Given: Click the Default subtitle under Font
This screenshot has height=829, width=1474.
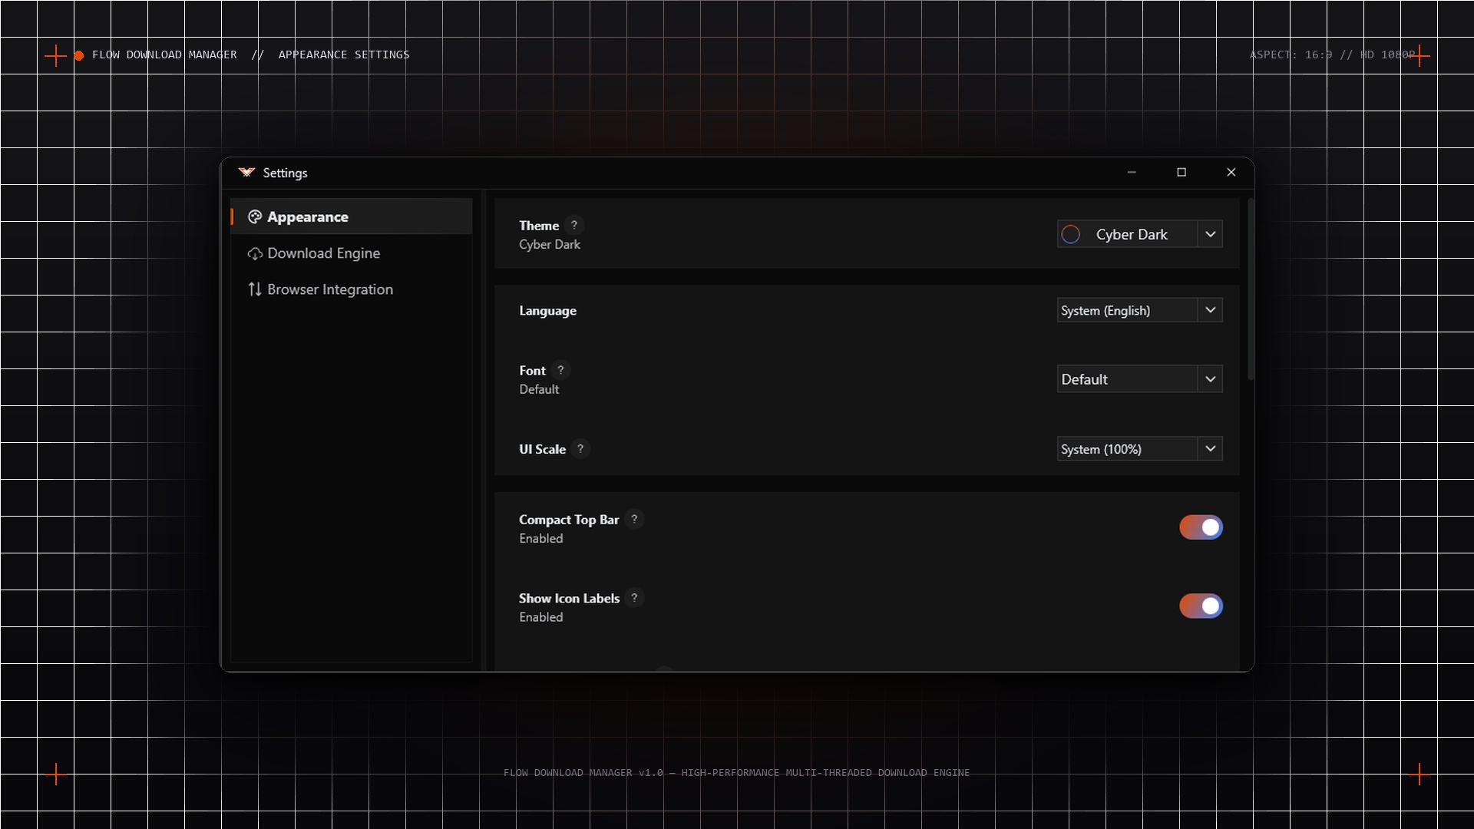Looking at the screenshot, I should click(x=539, y=390).
